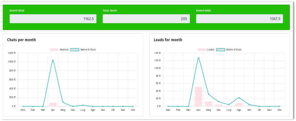
Task: Click the pink April bar in Leads chart
Action: [x=198, y=97]
